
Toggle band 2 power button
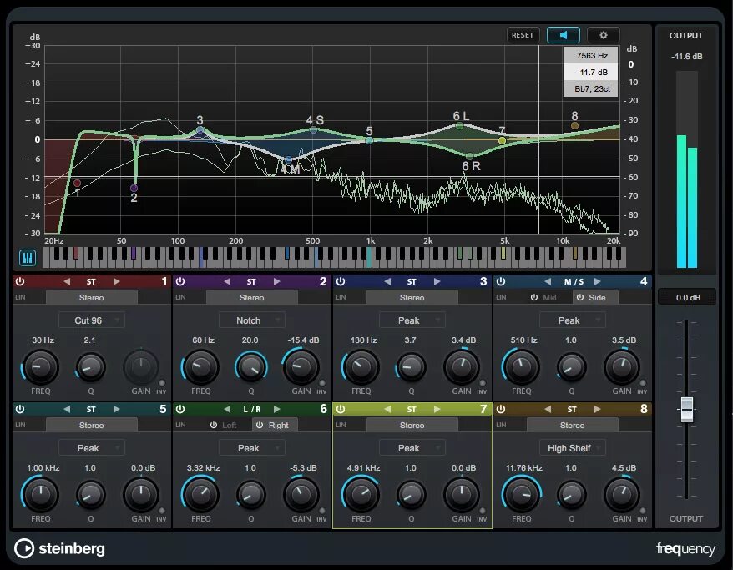(180, 281)
